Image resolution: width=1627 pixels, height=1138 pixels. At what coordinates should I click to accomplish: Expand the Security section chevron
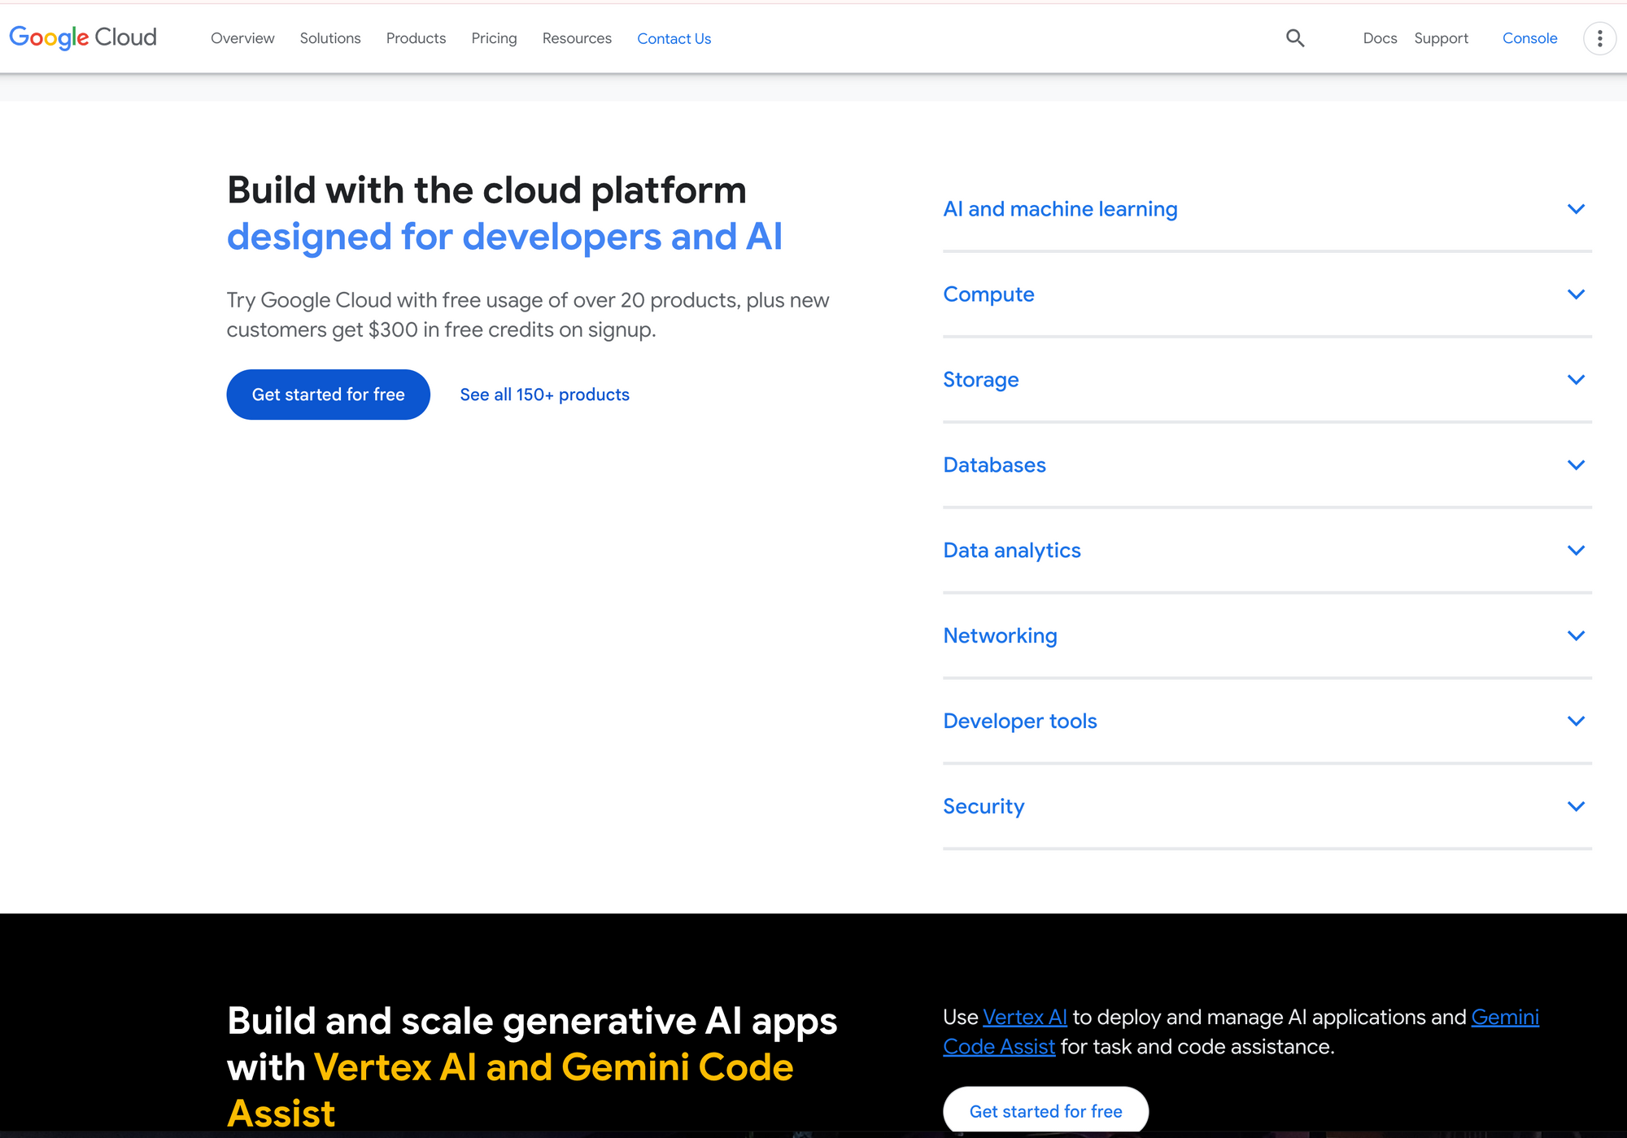[x=1576, y=807]
